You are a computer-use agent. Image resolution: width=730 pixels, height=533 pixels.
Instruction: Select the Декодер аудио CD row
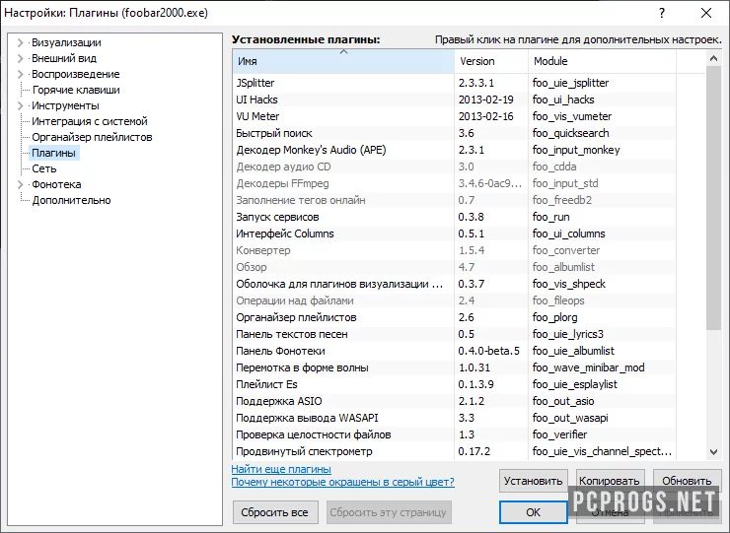click(454, 167)
